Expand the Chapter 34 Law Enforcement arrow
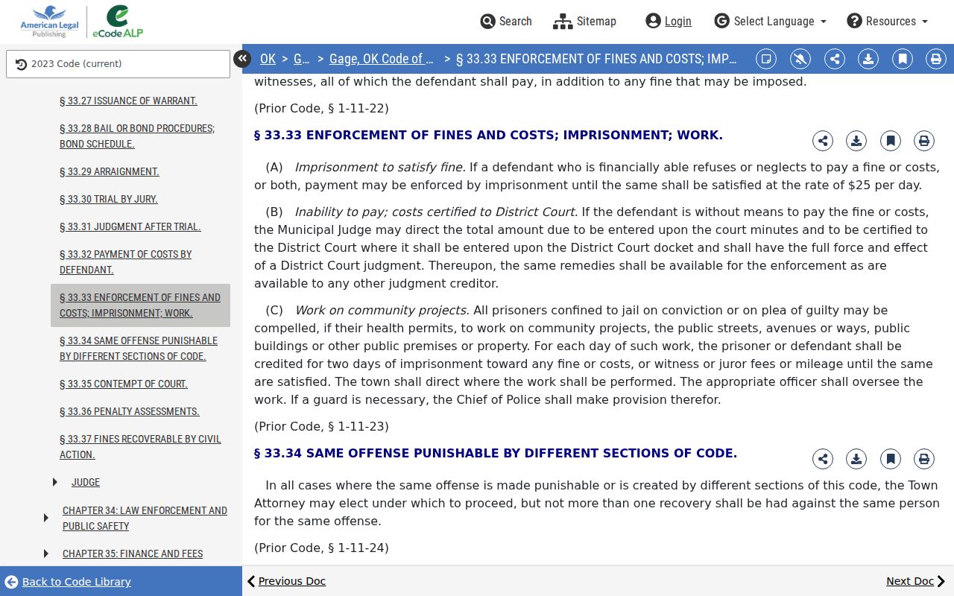 [x=46, y=518]
